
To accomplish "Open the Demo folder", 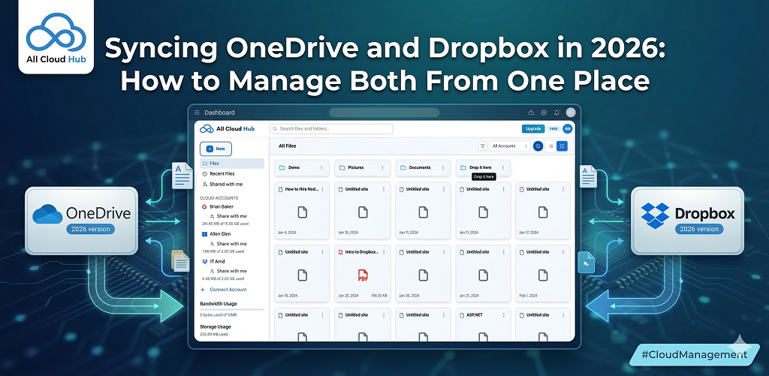I will pos(302,167).
